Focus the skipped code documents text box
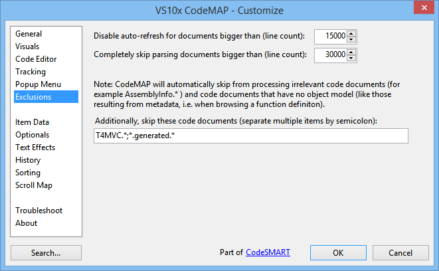Image resolution: width=439 pixels, height=271 pixels. click(x=251, y=135)
